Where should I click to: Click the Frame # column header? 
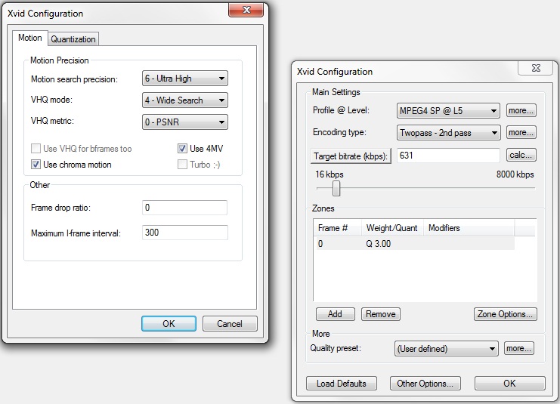coord(338,228)
